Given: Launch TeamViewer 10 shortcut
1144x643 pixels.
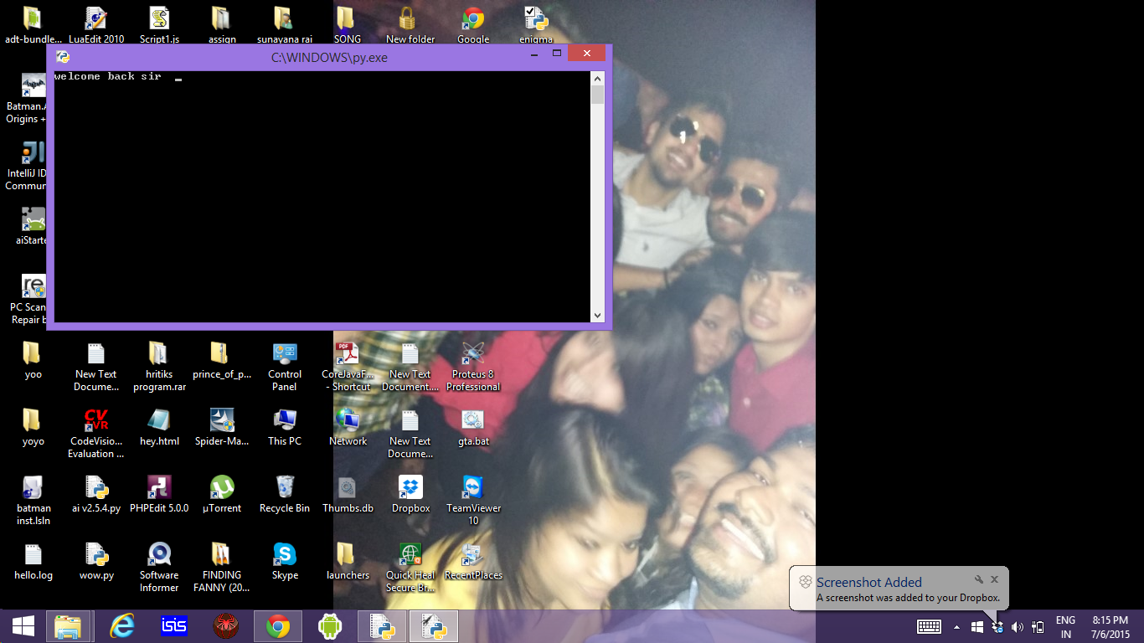Looking at the screenshot, I should pos(473,500).
